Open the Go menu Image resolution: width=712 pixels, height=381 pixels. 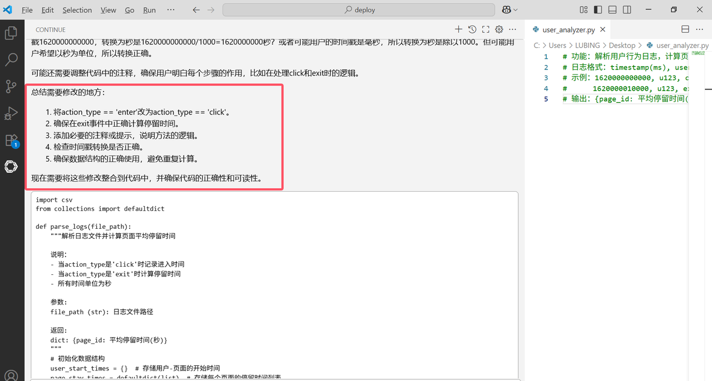click(x=130, y=10)
